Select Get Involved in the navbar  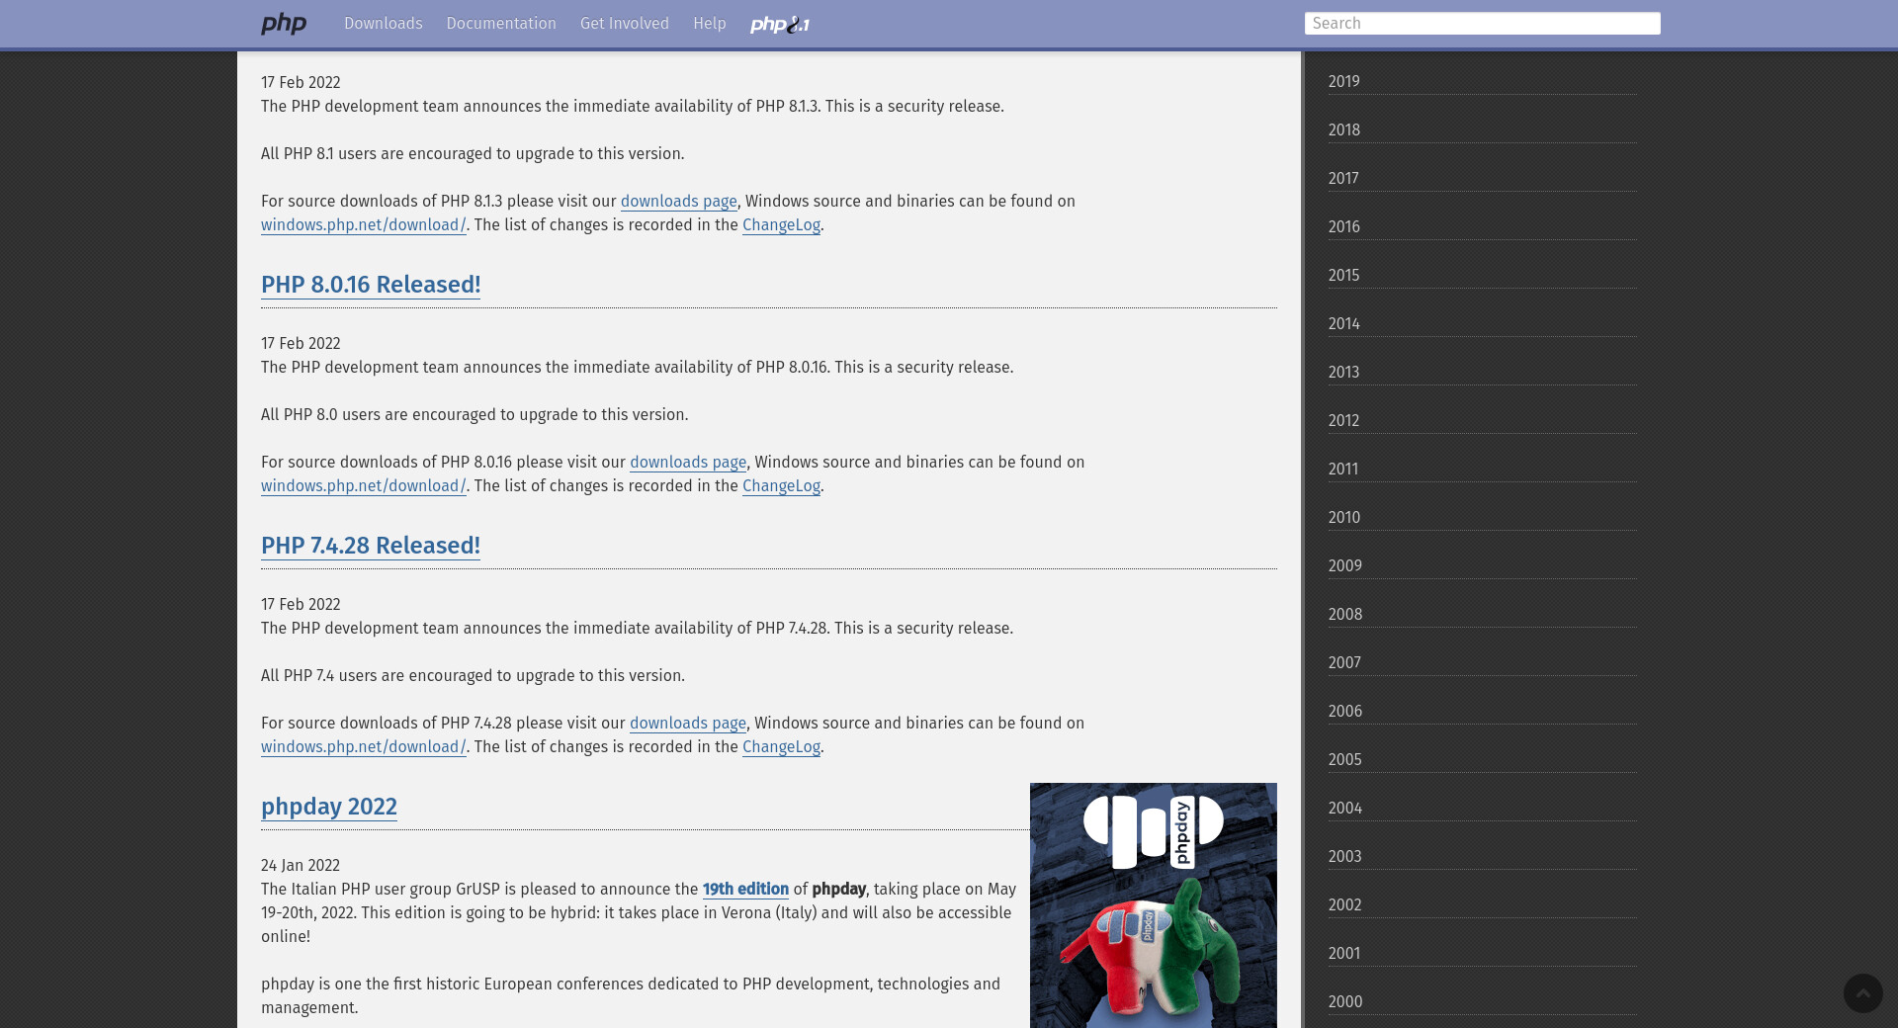[624, 24]
